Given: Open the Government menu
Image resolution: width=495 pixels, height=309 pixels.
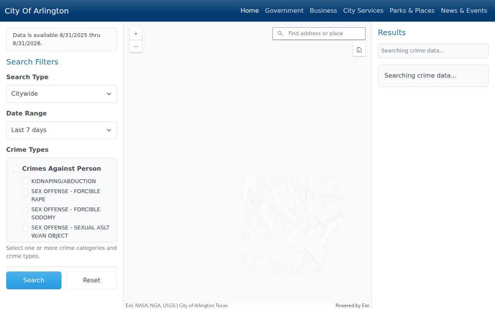Looking at the screenshot, I should [284, 11].
